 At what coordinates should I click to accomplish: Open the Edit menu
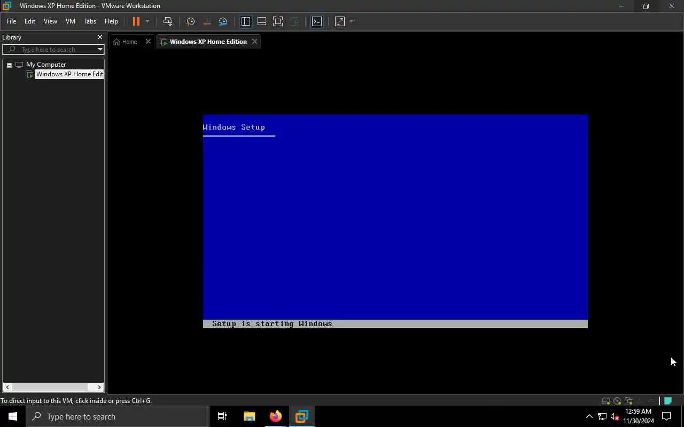coord(30,21)
